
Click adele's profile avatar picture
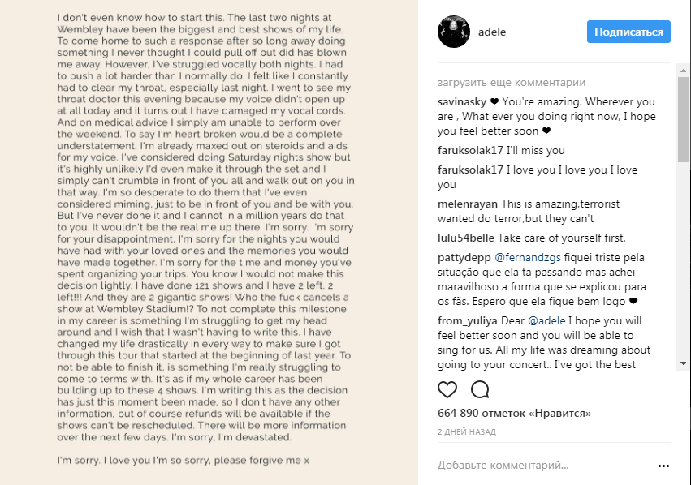[x=453, y=32]
